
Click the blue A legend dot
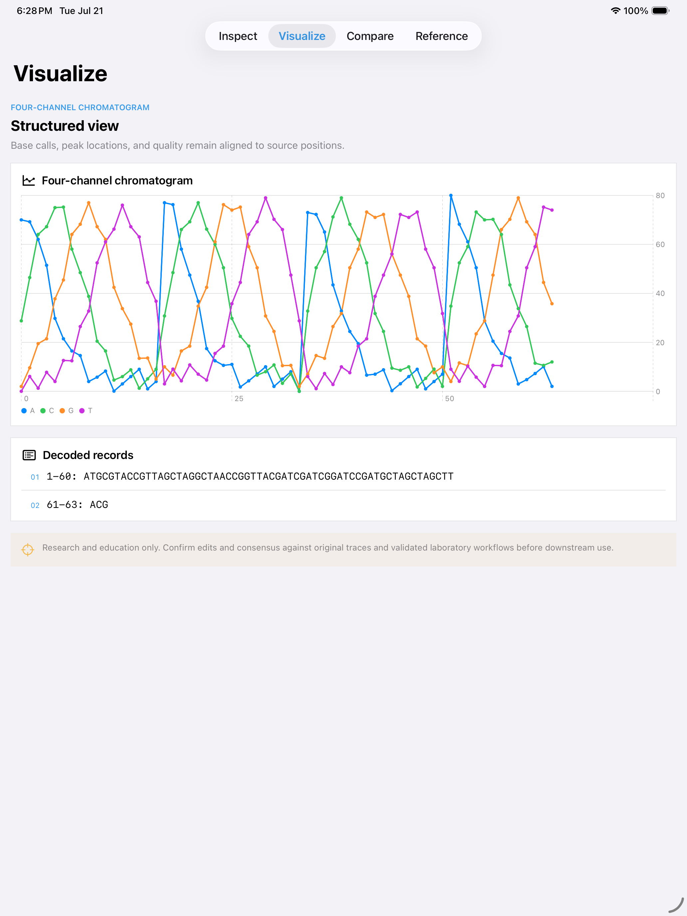click(x=24, y=411)
